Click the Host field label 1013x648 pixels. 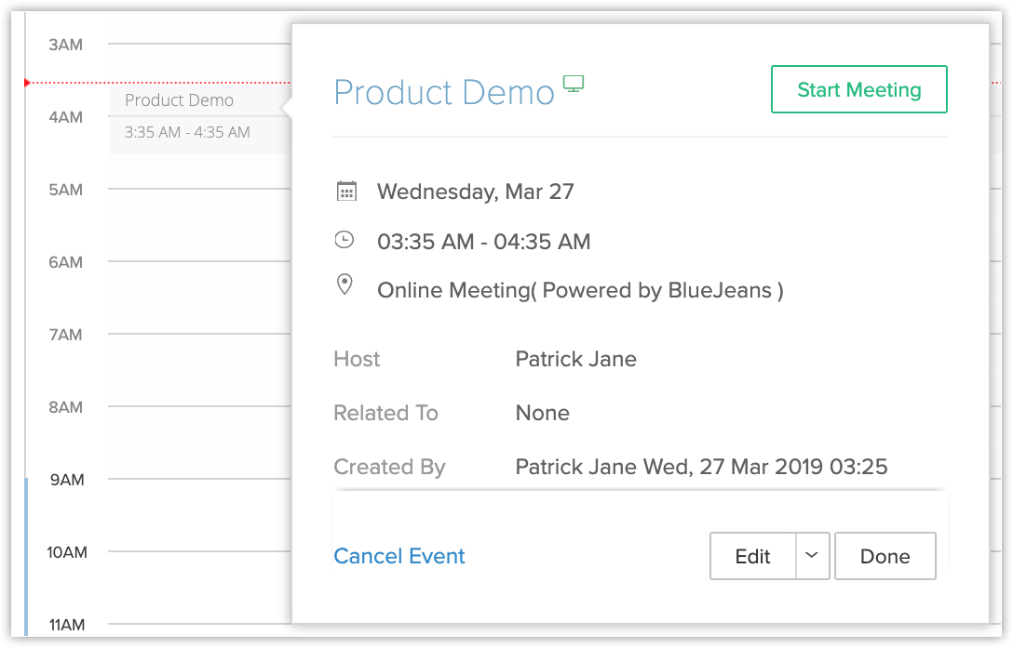[357, 359]
